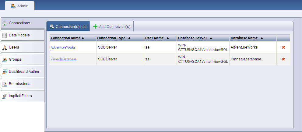302x132 pixels.
Task: Click the Dashboard Author icon
Action: click(5, 72)
